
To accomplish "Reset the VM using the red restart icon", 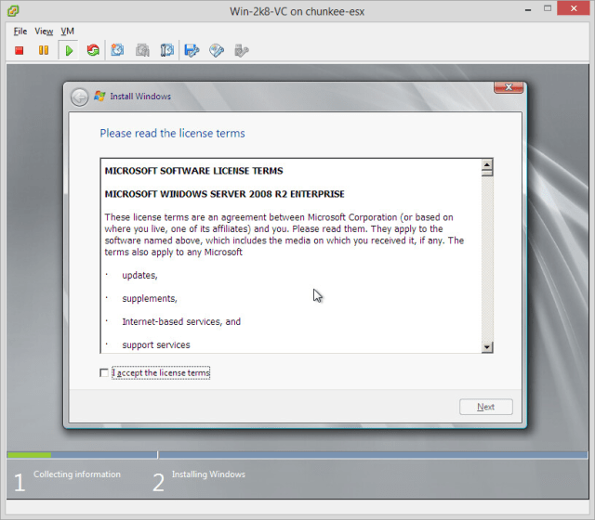I will (x=93, y=50).
